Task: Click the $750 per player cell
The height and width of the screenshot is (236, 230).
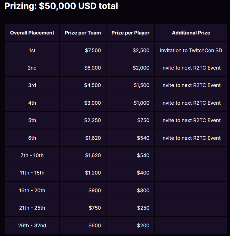Action: pyautogui.click(x=143, y=120)
